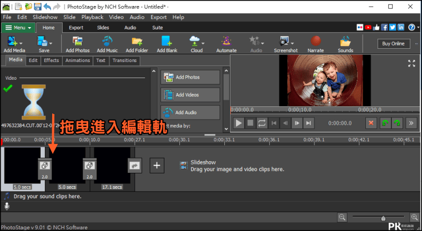Image resolution: width=422 pixels, height=231 pixels.
Task: Open the Help menu
Action: [178, 17]
